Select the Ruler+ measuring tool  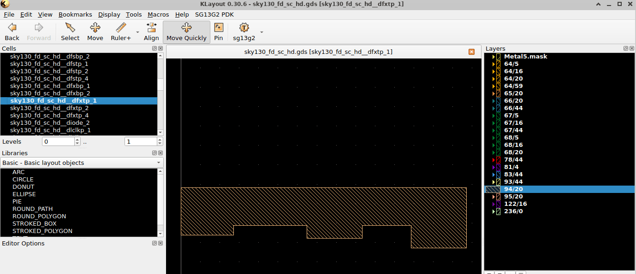pos(121,28)
